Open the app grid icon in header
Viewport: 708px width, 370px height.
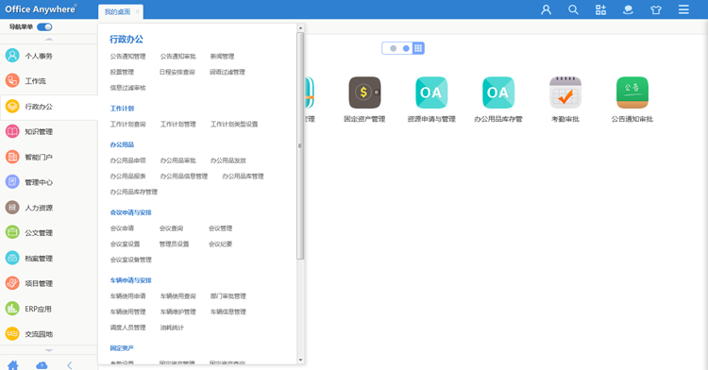(600, 9)
